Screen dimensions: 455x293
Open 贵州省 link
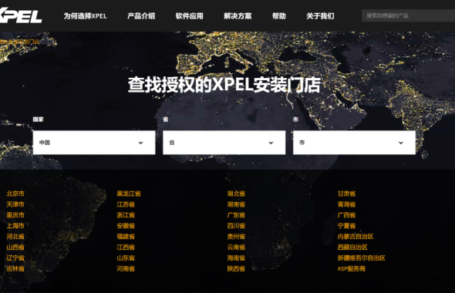[x=236, y=237]
